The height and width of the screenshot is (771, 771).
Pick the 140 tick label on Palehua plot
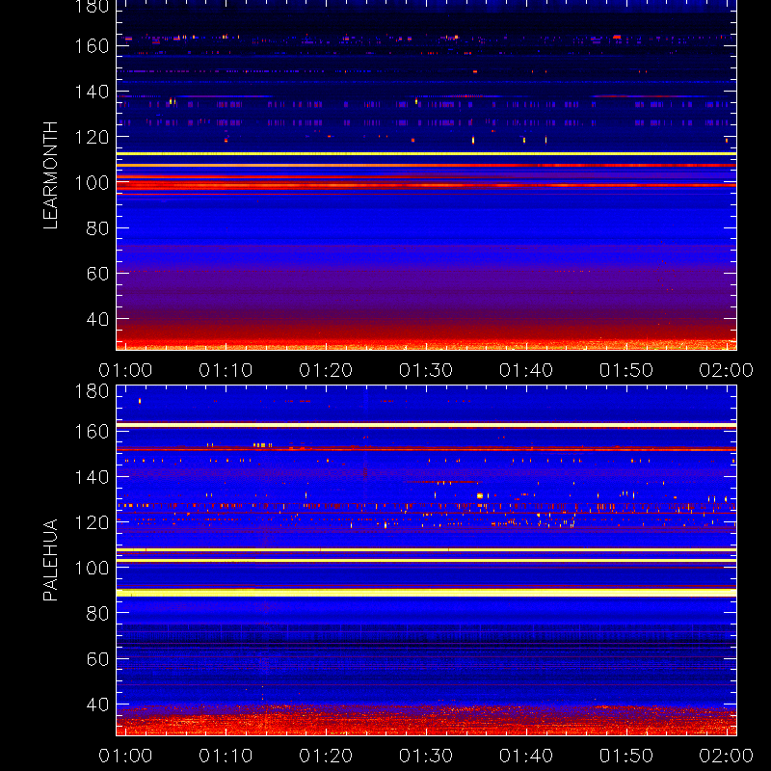[92, 477]
